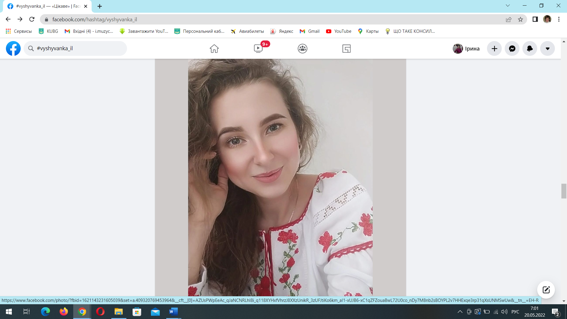This screenshot has width=567, height=319.
Task: Open Ірина profile link
Action: pos(466,48)
